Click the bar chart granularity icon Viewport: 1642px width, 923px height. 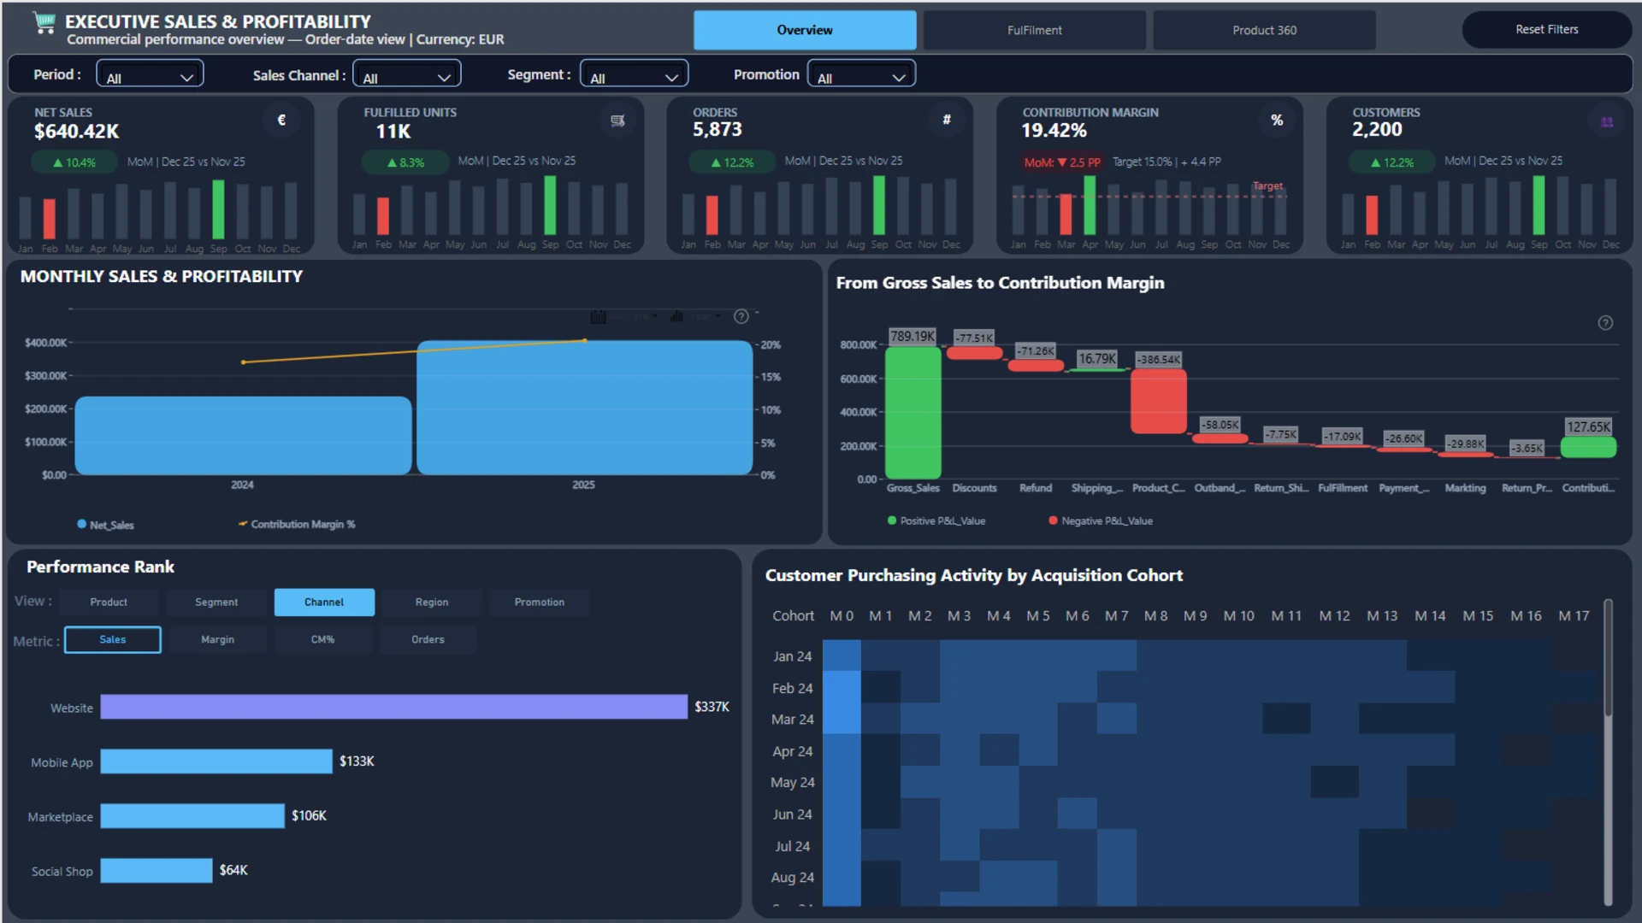pos(676,316)
